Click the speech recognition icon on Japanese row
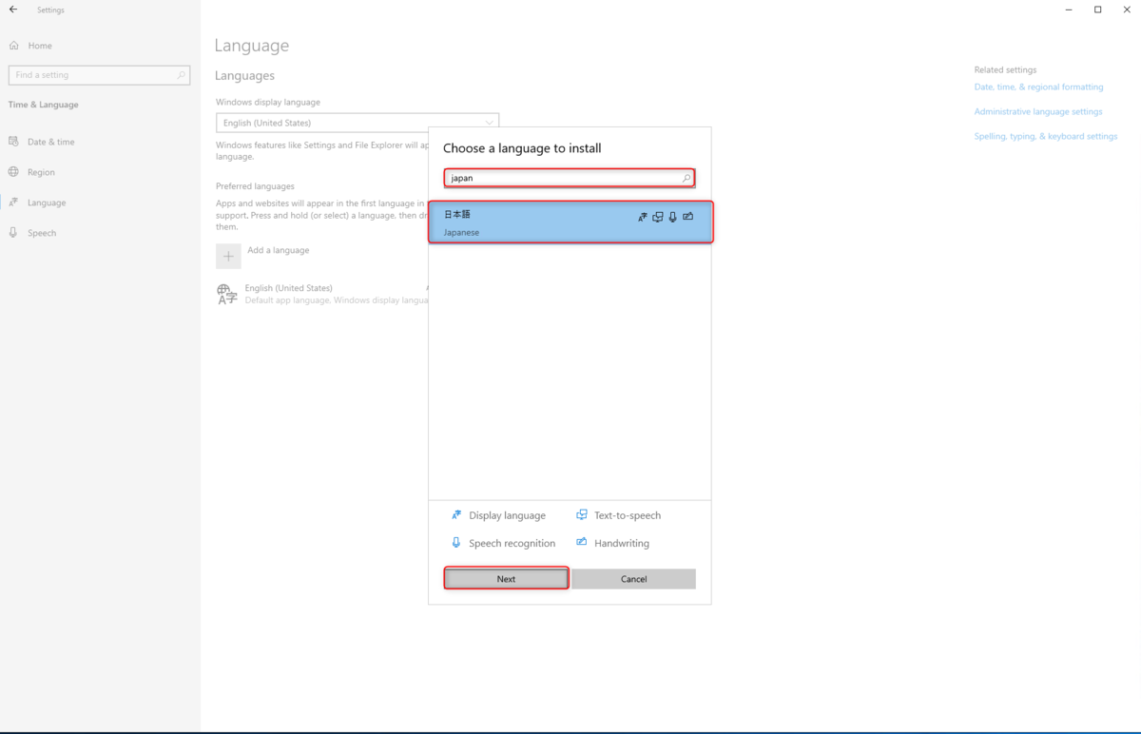Screen dimensions: 1141x734 coord(673,217)
